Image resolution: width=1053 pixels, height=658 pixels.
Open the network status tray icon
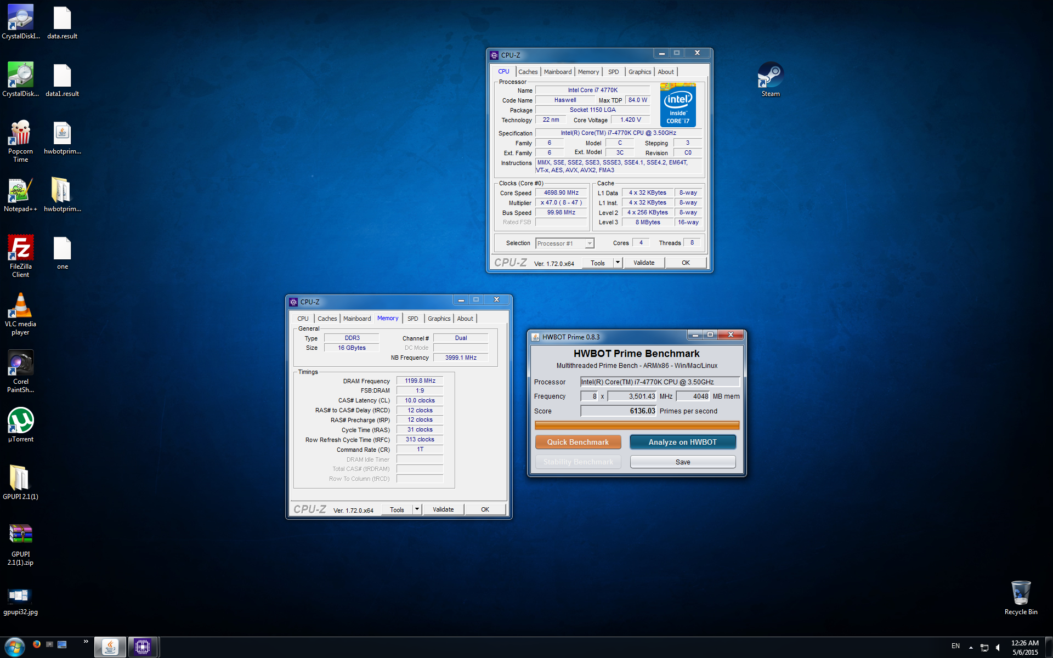pos(984,648)
